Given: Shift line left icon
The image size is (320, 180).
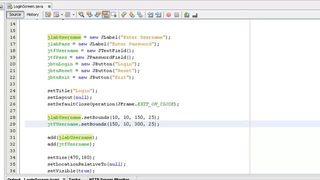Looking at the screenshot, I should (x=150, y=14).
